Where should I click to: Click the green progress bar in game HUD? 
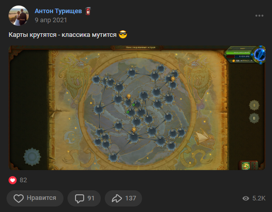[238, 52]
